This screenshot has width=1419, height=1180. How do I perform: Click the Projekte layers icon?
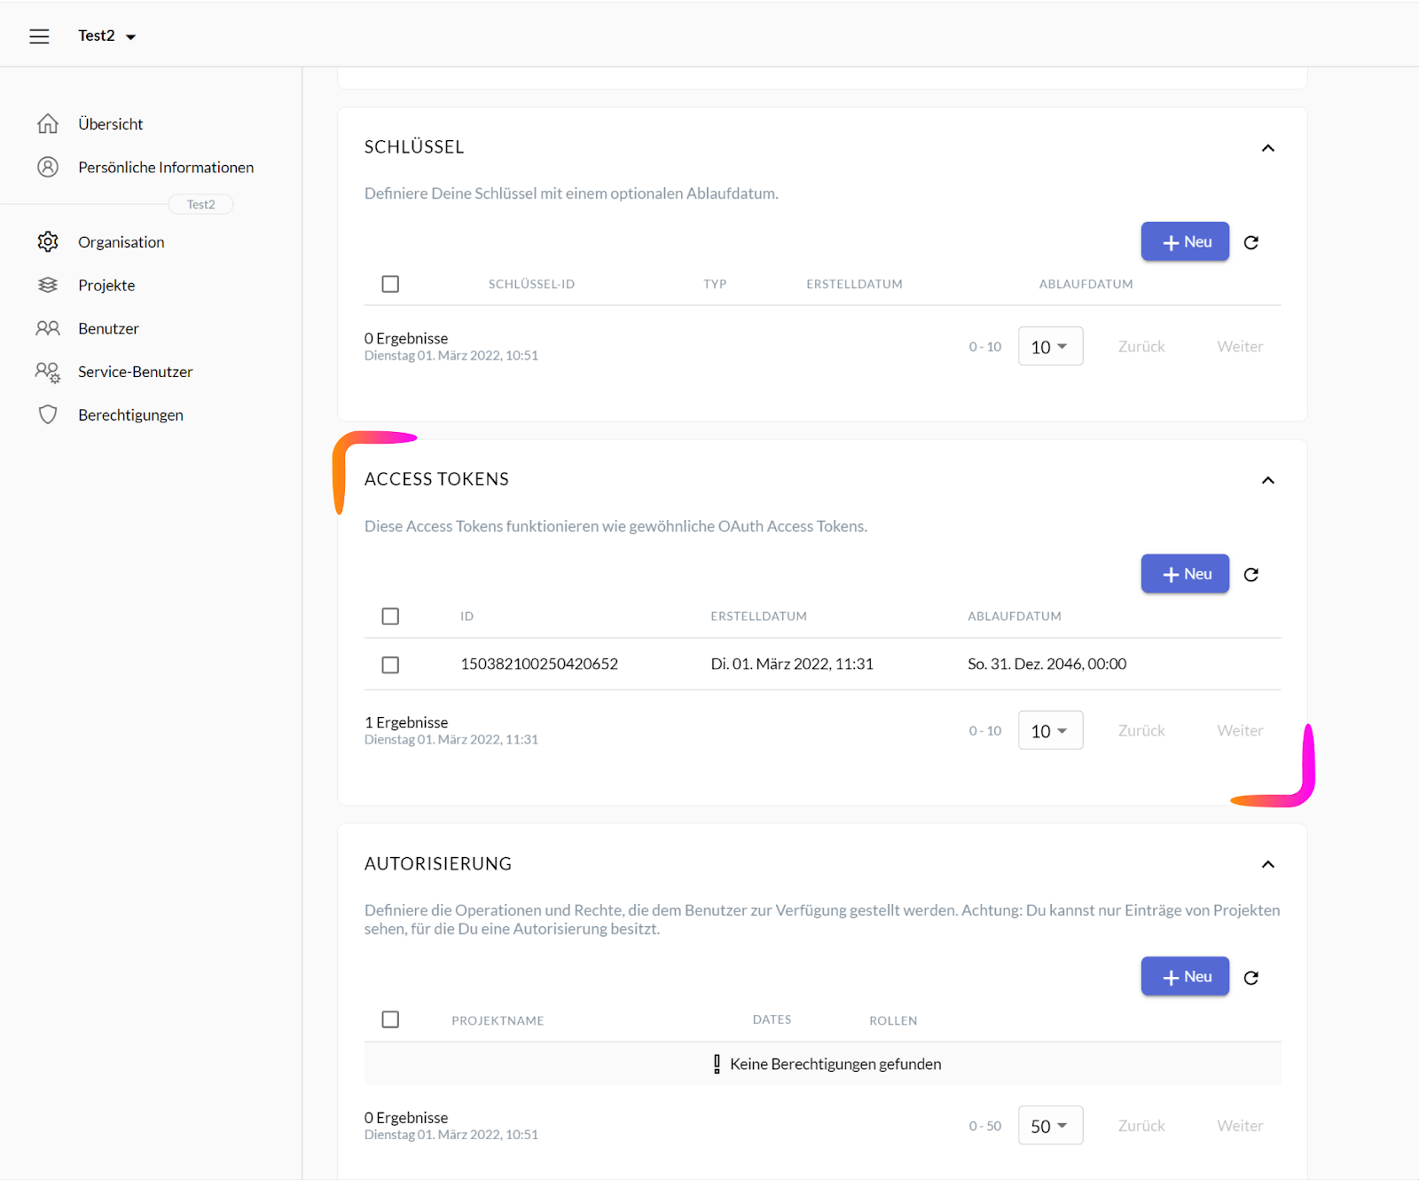coord(48,285)
